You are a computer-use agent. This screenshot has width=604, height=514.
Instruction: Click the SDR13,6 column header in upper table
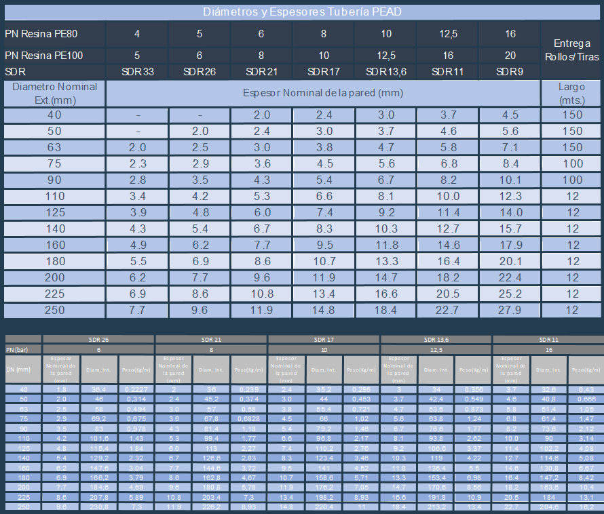386,71
